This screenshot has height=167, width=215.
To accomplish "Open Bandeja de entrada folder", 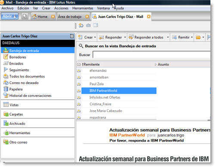I will tap(38, 51).
